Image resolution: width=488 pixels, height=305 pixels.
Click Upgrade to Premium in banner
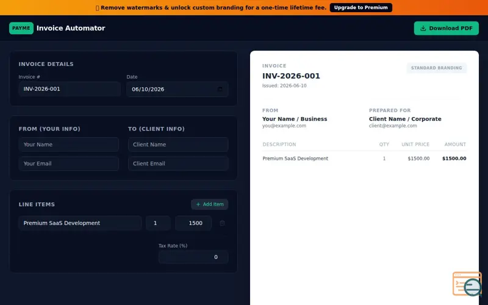(361, 7)
